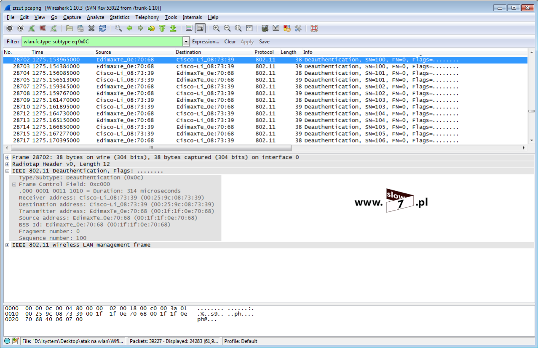Image resolution: width=538 pixels, height=348 pixels.
Task: Click hex bytes row 0010
Action: tap(129, 314)
